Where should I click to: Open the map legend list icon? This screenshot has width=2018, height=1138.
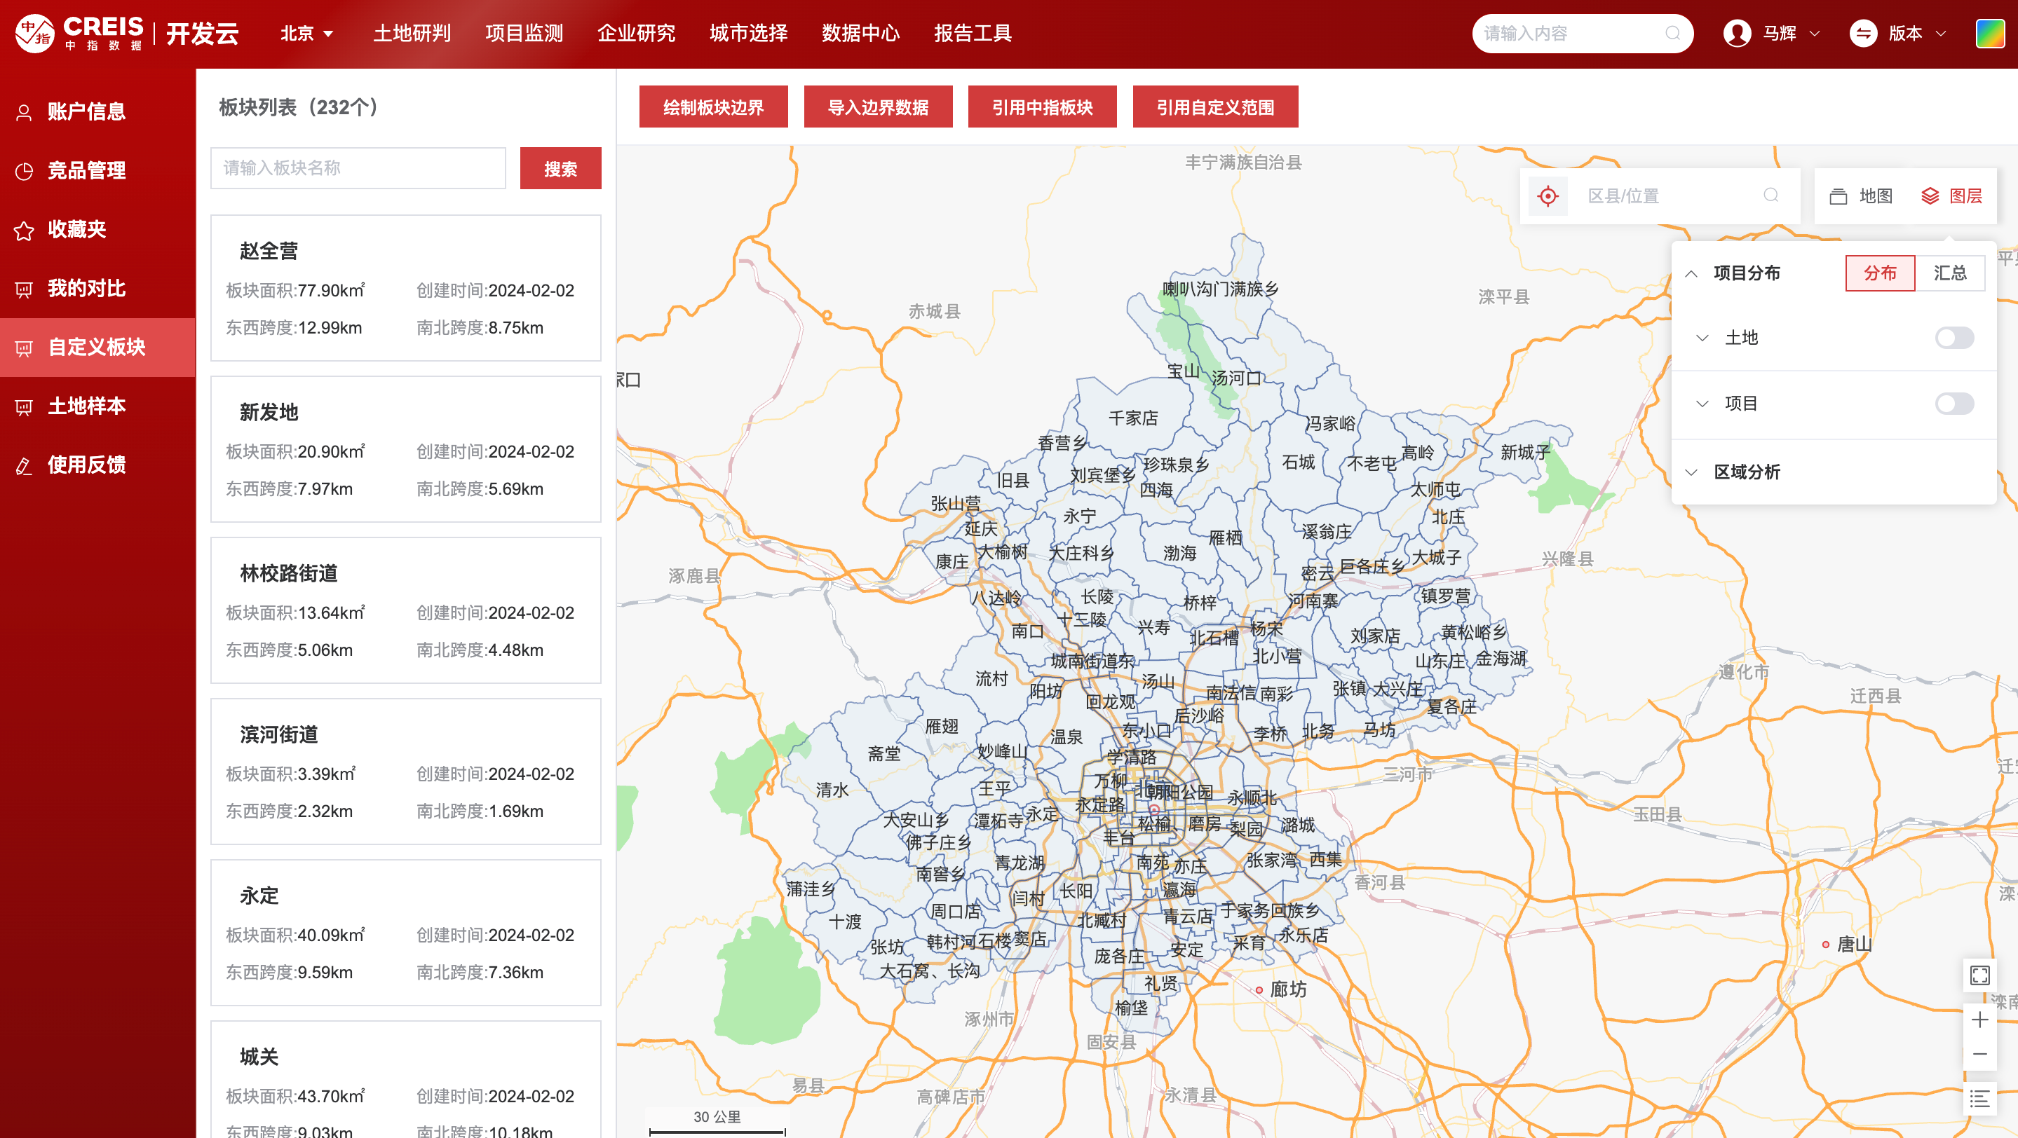click(x=1979, y=1099)
